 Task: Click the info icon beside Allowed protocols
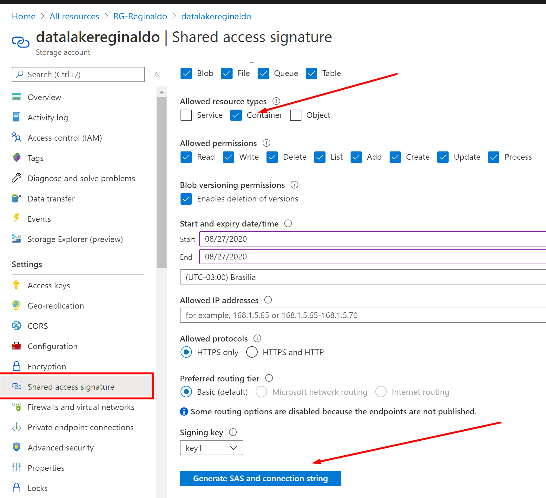(x=257, y=338)
